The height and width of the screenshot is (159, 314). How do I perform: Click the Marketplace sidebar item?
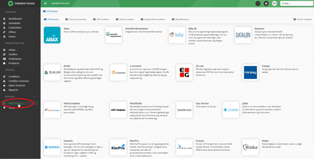[16, 103]
